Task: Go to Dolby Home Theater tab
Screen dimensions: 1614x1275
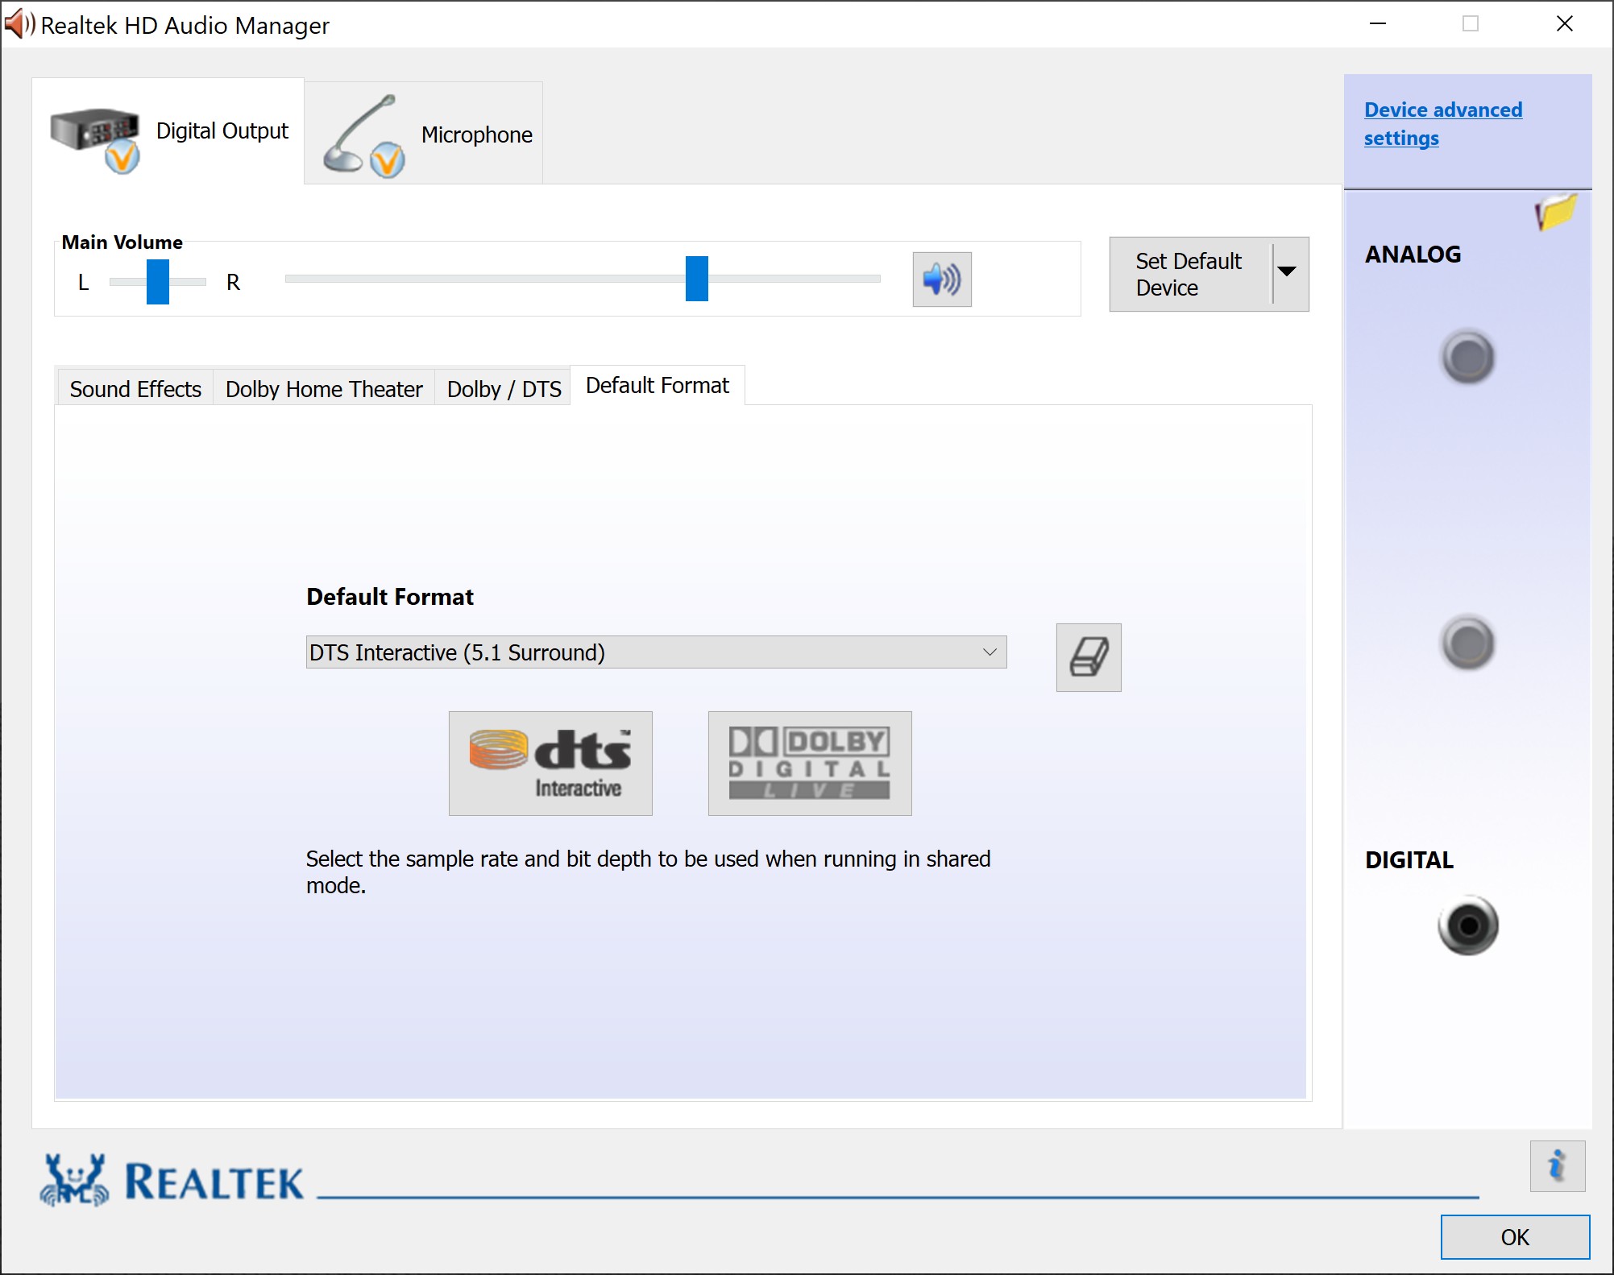Action: [x=324, y=389]
